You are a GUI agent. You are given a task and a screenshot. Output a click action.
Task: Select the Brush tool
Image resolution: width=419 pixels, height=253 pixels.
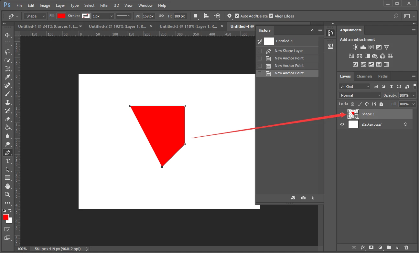[7, 94]
